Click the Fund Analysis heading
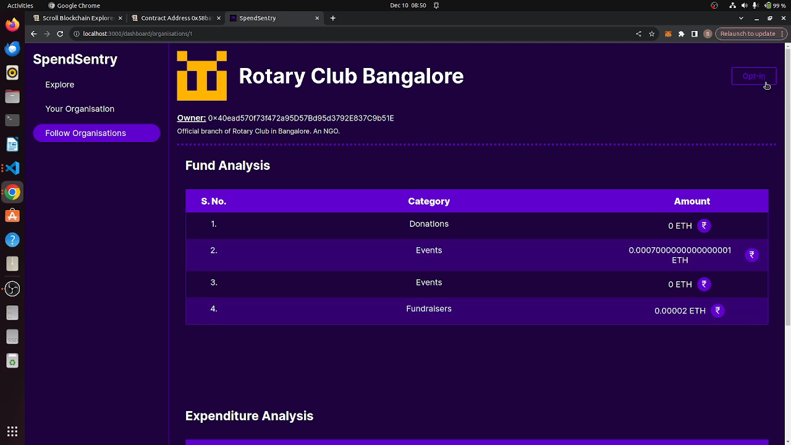791x445 pixels. (x=227, y=166)
